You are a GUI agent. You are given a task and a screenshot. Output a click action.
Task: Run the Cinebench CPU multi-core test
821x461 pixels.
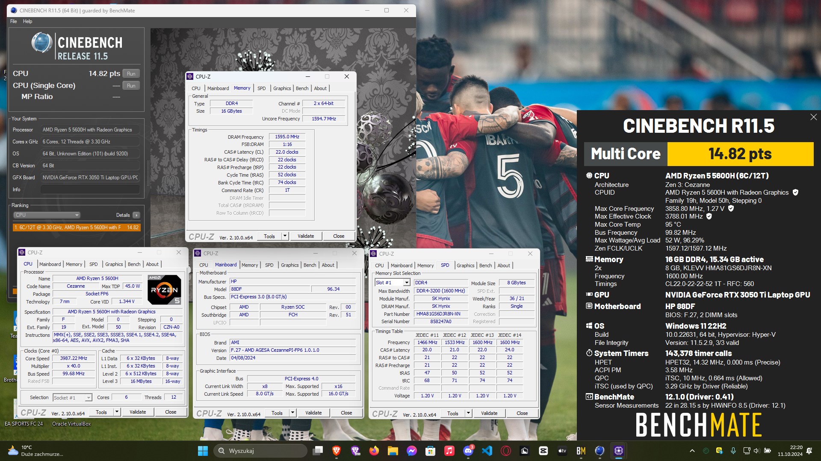click(131, 74)
